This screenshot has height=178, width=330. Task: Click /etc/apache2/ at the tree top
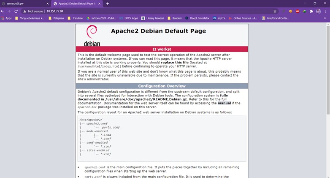click(91, 120)
